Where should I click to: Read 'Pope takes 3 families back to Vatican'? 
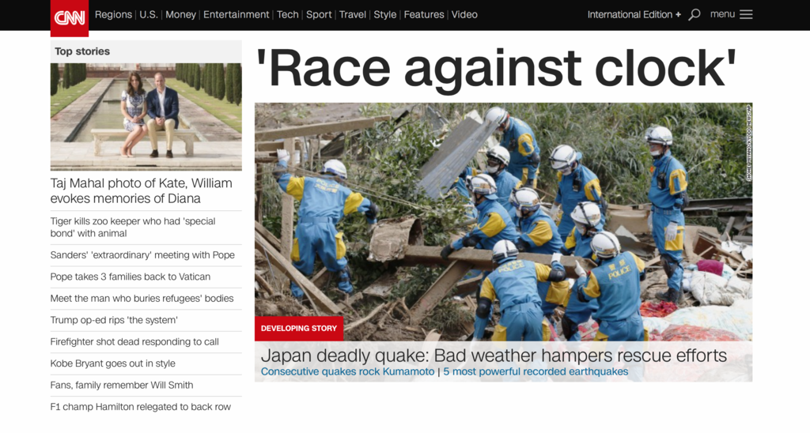pos(131,277)
